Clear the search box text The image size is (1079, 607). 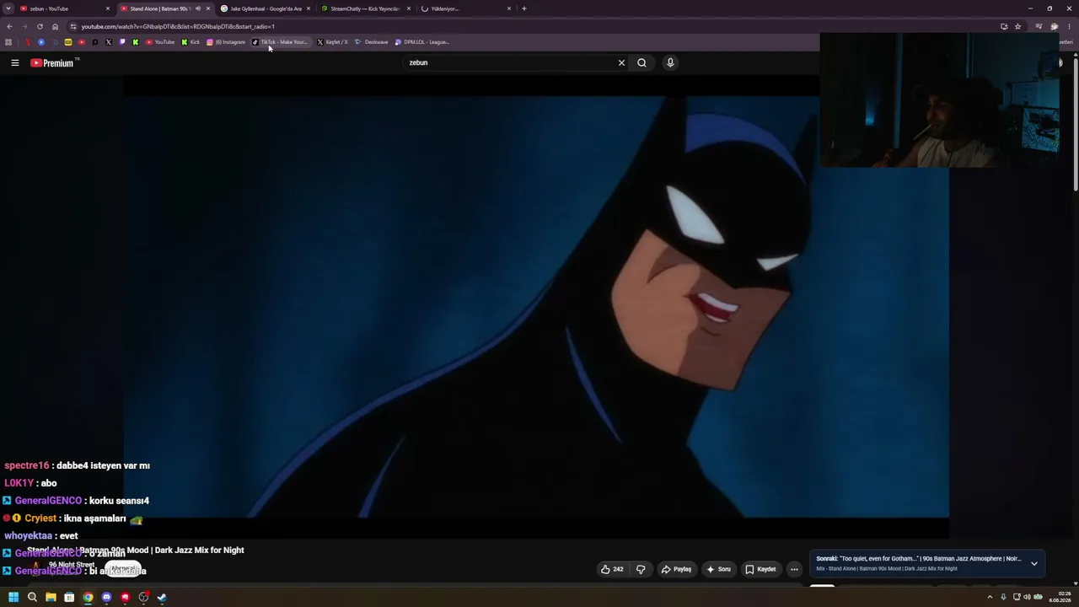coord(621,62)
